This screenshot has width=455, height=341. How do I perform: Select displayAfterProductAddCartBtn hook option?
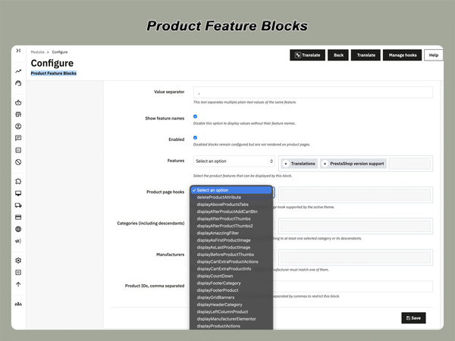pos(231,211)
